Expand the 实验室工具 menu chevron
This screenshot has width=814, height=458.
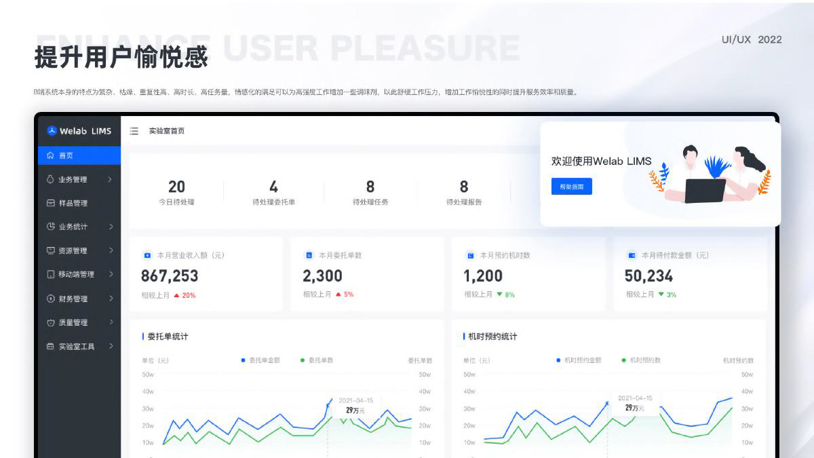[110, 346]
